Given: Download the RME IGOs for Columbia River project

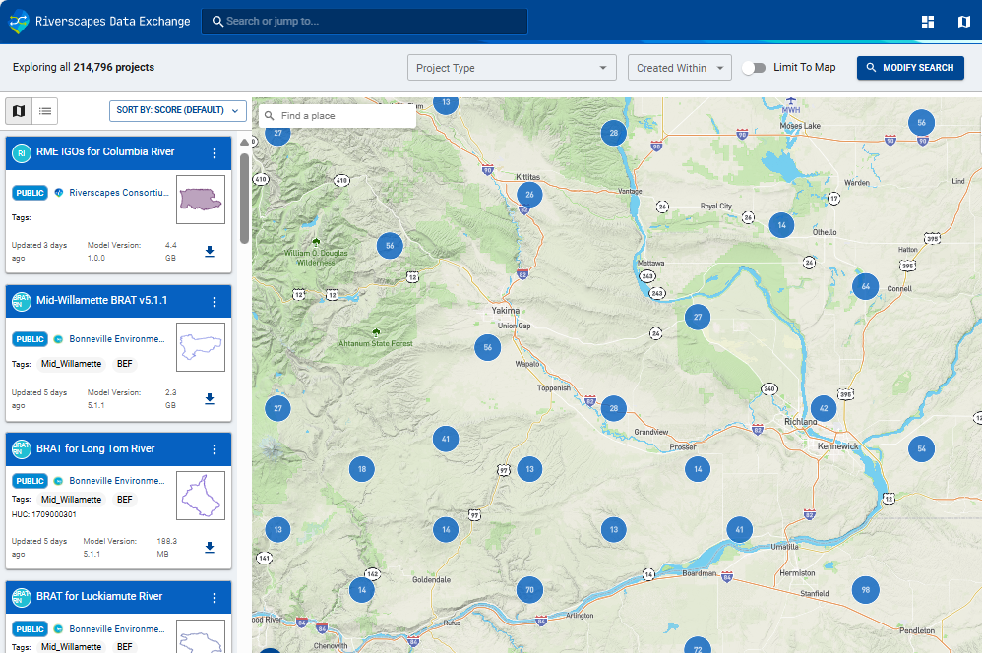Looking at the screenshot, I should [209, 252].
